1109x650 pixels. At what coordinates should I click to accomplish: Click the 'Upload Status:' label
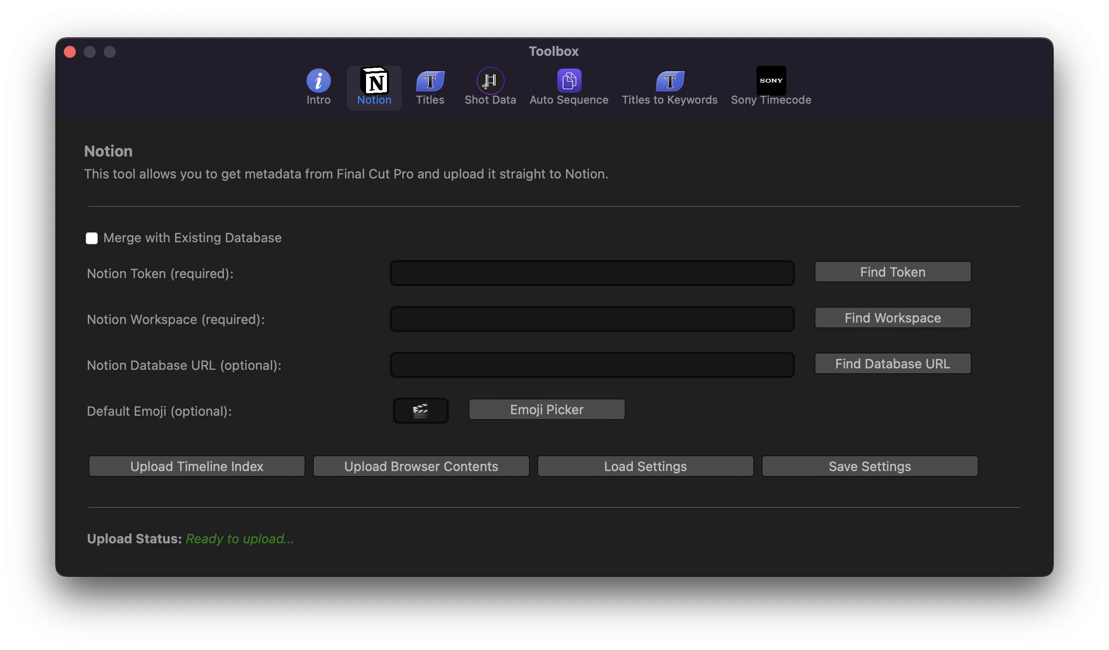[134, 539]
